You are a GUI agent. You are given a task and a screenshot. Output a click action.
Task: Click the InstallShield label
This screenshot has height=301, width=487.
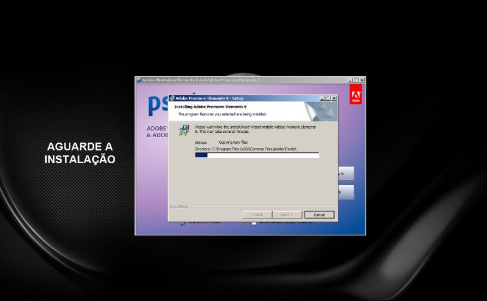click(180, 206)
